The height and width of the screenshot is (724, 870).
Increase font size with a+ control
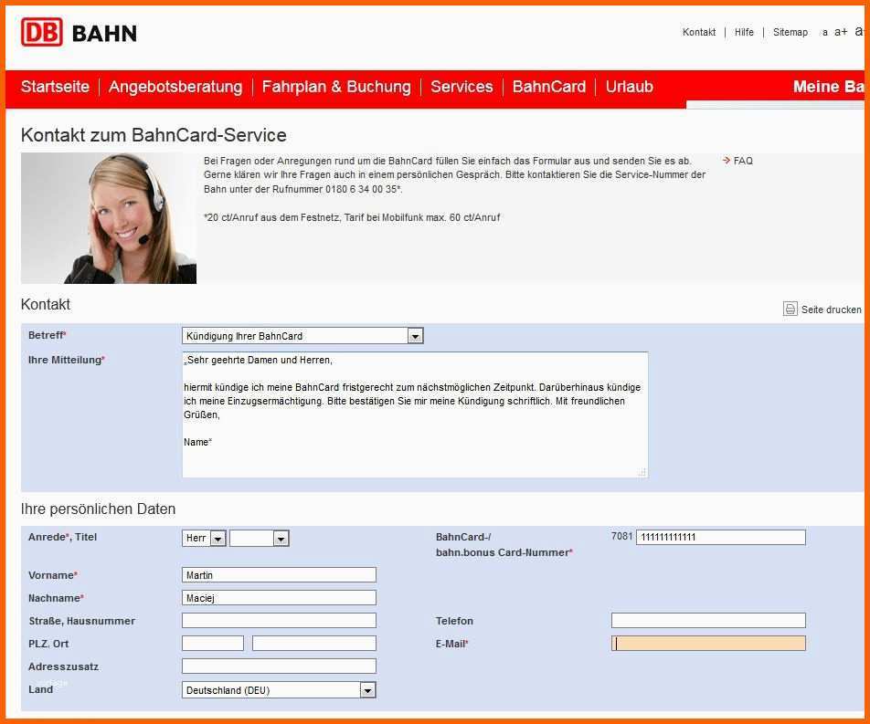(841, 32)
